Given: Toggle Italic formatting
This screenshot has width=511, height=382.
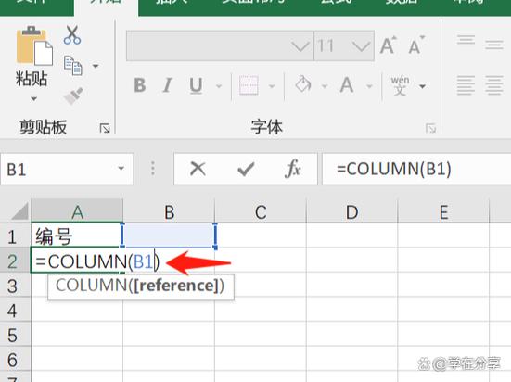Looking at the screenshot, I should (167, 85).
